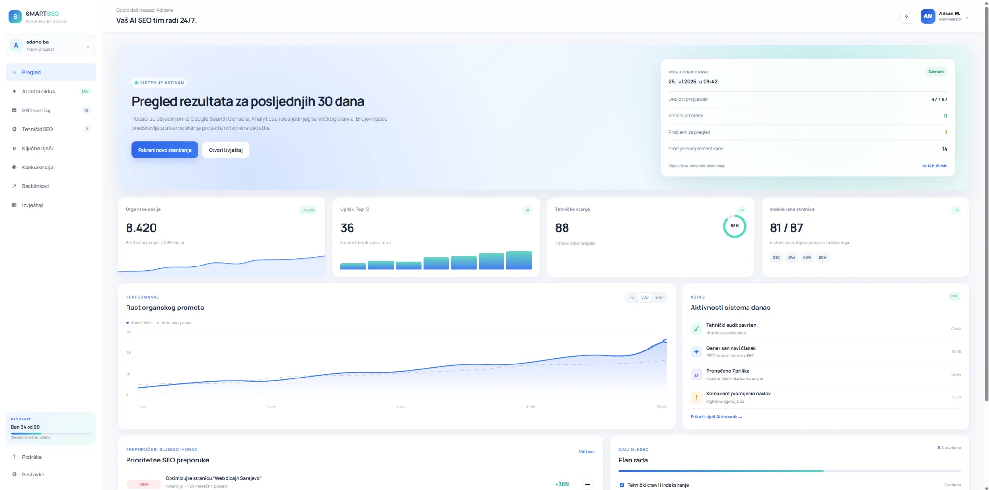
Task: Click the 88% technical health ring
Action: (x=735, y=226)
